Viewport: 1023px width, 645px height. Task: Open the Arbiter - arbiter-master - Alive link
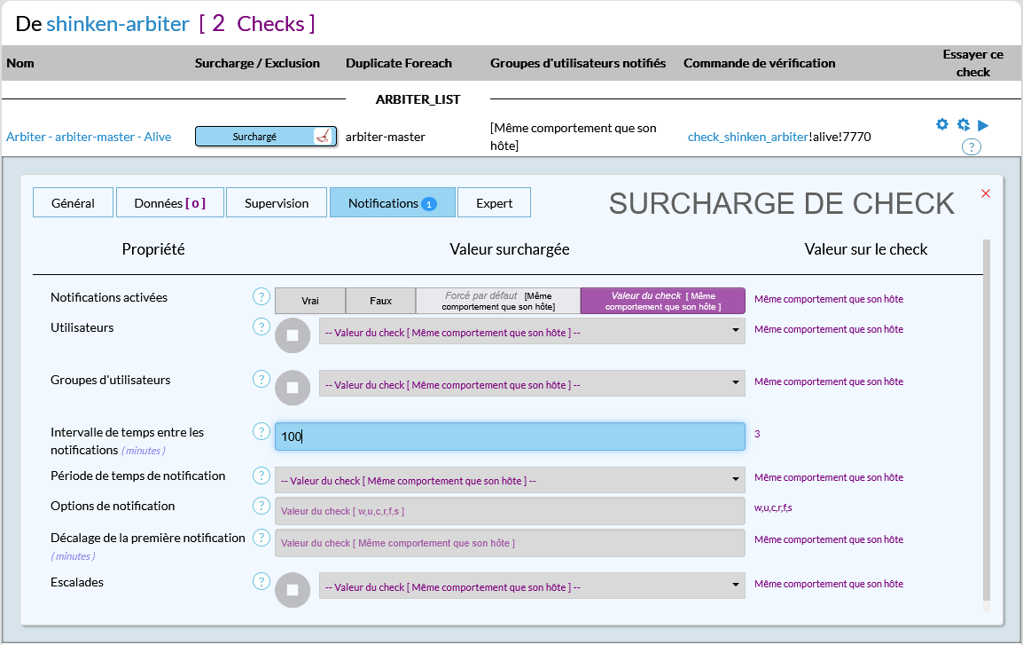89,137
